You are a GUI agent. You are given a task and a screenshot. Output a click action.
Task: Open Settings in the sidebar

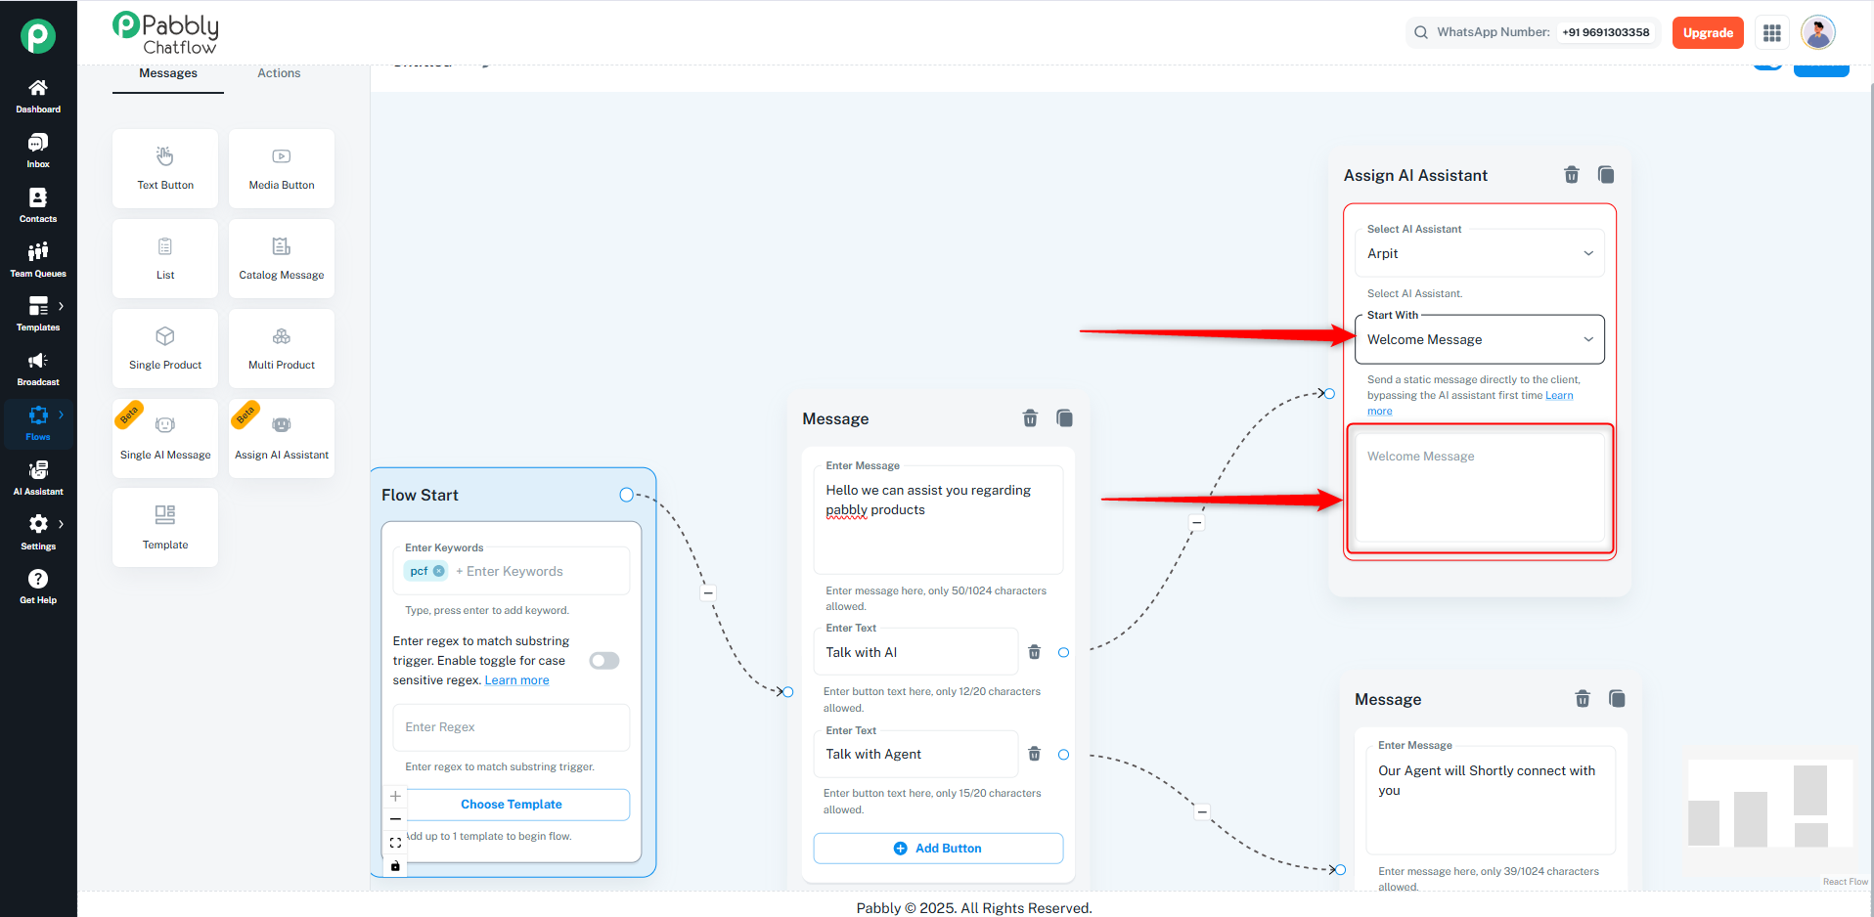tap(38, 532)
